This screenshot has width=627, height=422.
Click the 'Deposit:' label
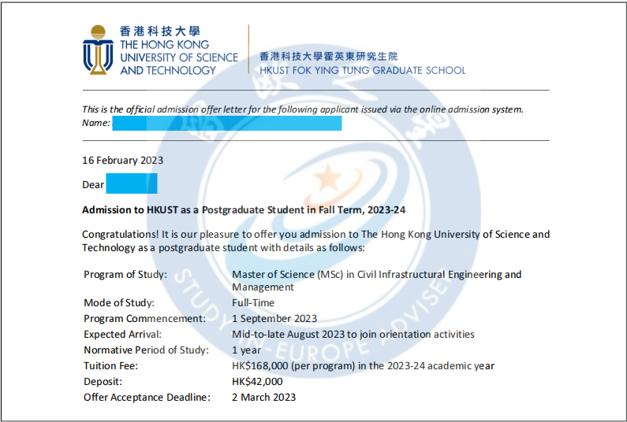point(103,382)
